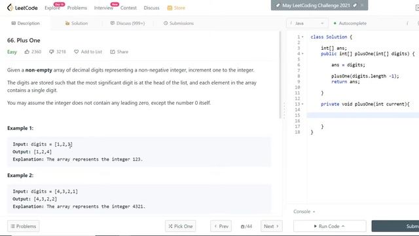Go to the Next problem
The image size is (419, 236).
(x=271, y=226)
